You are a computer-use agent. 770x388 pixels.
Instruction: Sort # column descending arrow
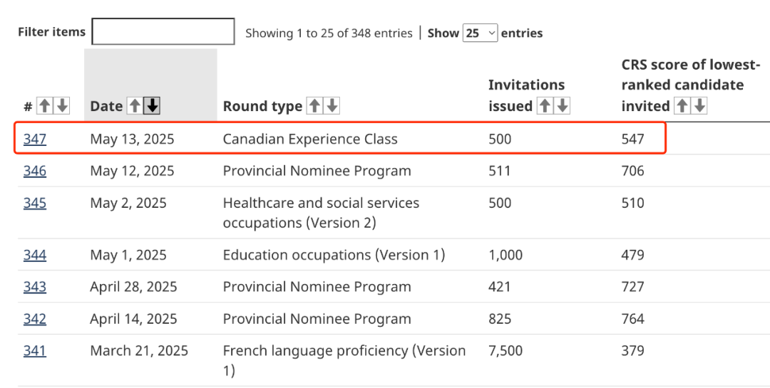pyautogui.click(x=63, y=106)
